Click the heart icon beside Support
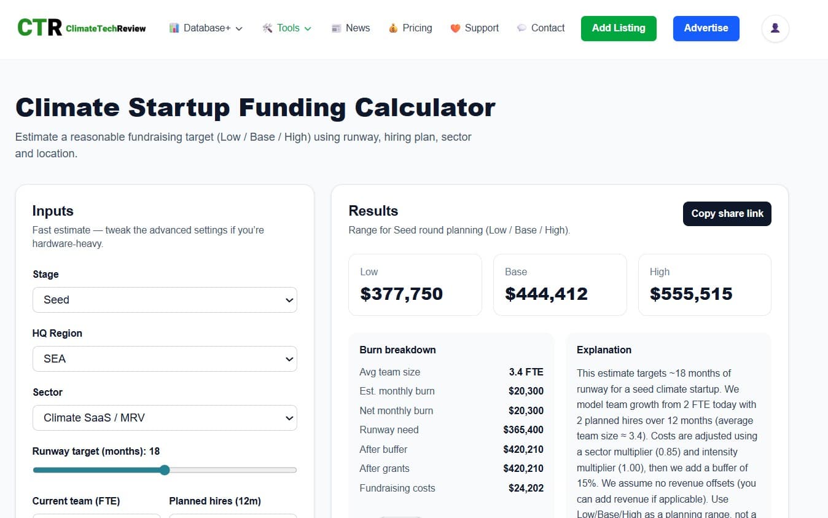Image resolution: width=828 pixels, height=518 pixels. point(455,28)
